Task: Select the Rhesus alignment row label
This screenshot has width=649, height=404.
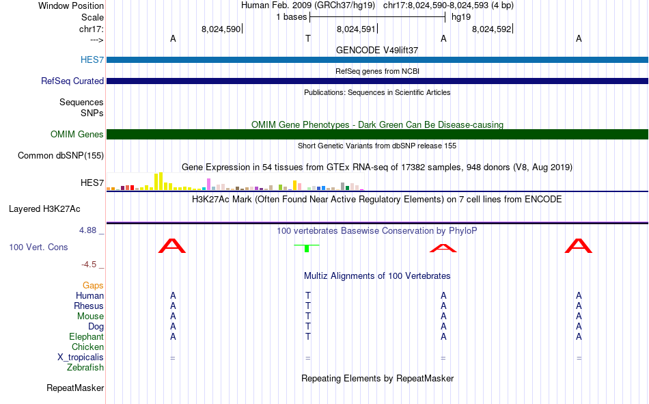Action: click(89, 306)
